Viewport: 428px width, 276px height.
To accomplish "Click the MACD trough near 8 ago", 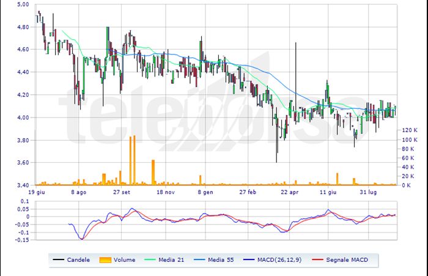I will tap(82, 239).
